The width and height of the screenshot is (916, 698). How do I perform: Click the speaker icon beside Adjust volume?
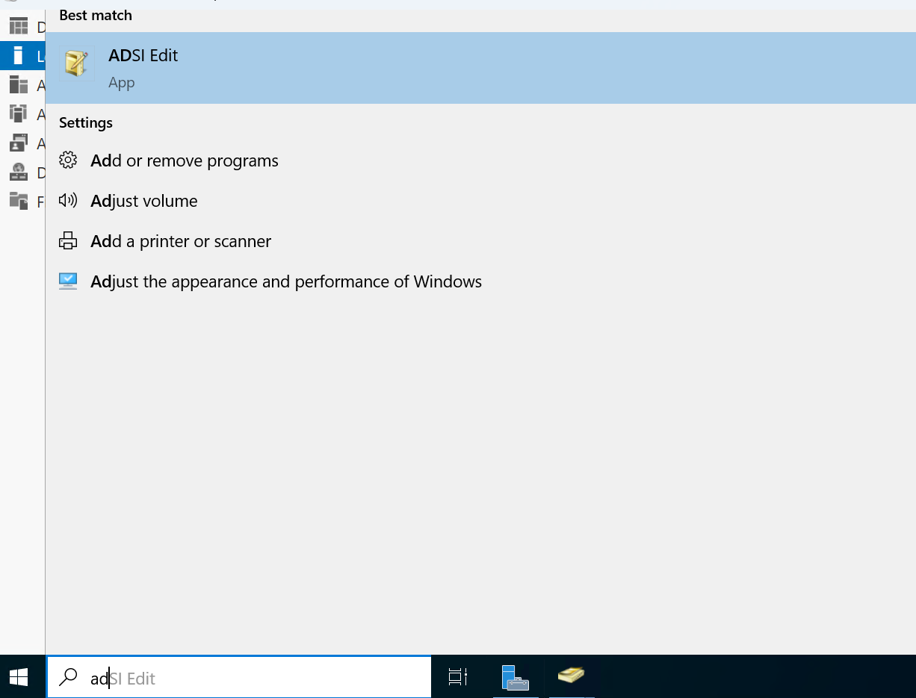[68, 200]
